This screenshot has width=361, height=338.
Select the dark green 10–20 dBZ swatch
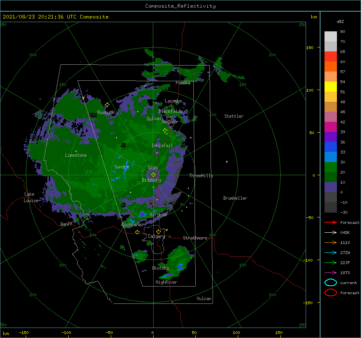[331, 177]
